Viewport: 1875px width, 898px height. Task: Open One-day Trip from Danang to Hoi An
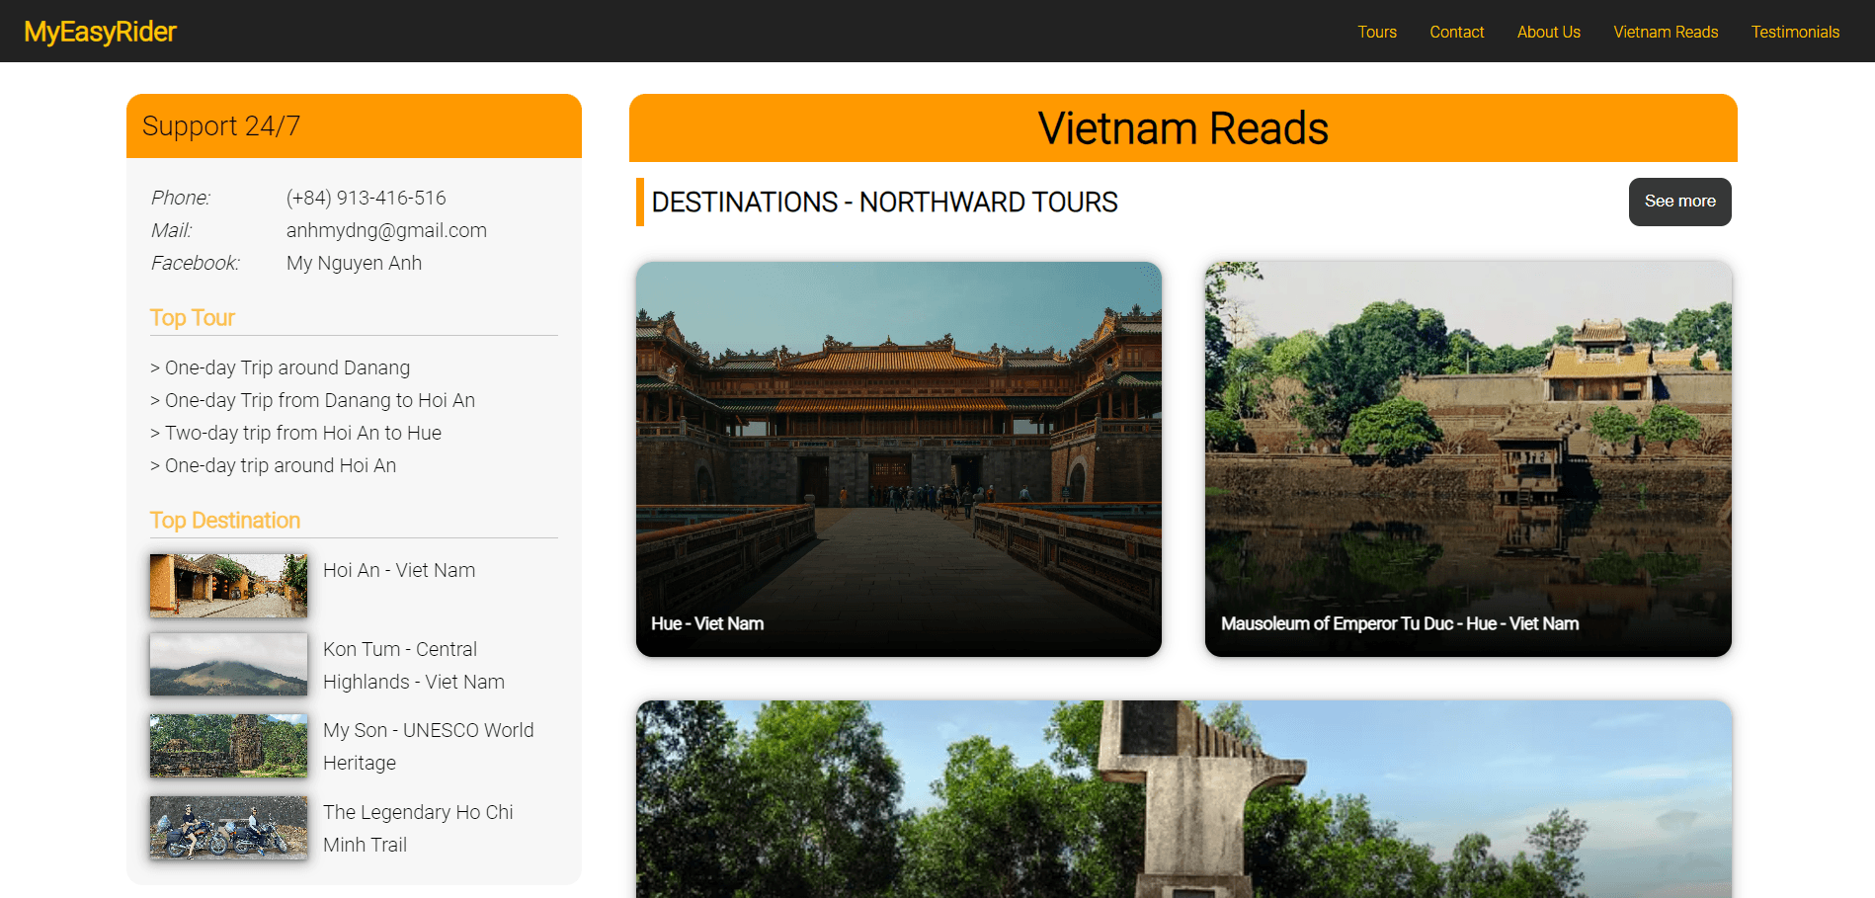coord(312,400)
